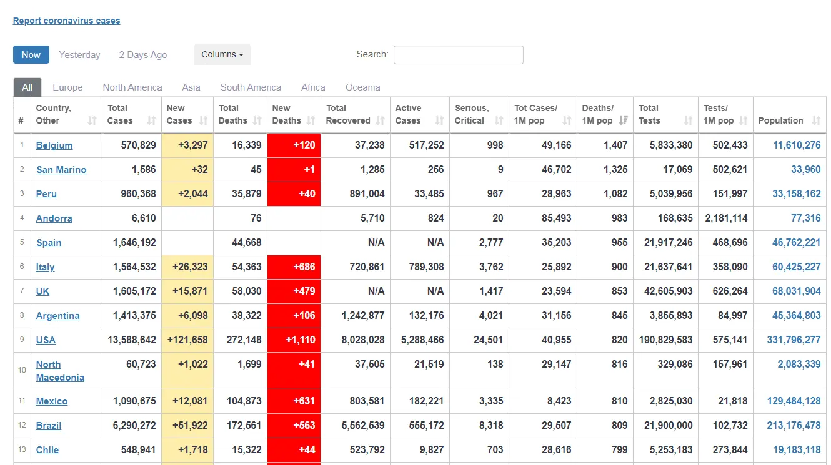This screenshot has width=831, height=465.
Task: Click Total Recovered column sort icon
Action: pos(381,120)
